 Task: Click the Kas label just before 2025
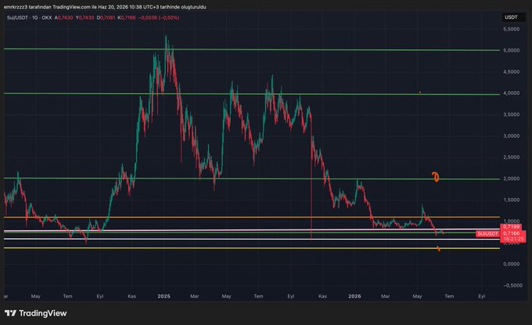tap(131, 296)
